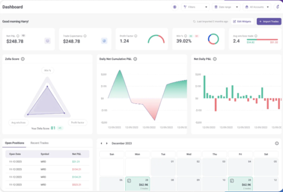Viewport: 283px width, 192px height.
Task: Switch to the Recent Trades tab
Action: click(40, 143)
